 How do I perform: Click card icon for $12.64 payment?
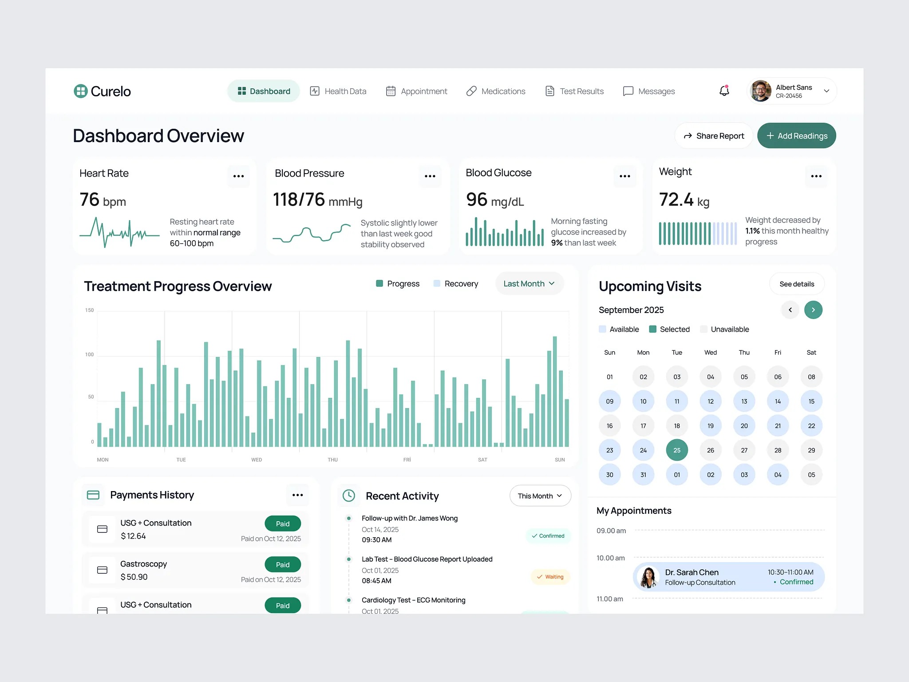[x=102, y=529]
